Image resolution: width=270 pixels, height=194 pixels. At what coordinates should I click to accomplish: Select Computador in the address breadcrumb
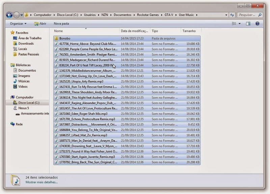tap(43, 15)
